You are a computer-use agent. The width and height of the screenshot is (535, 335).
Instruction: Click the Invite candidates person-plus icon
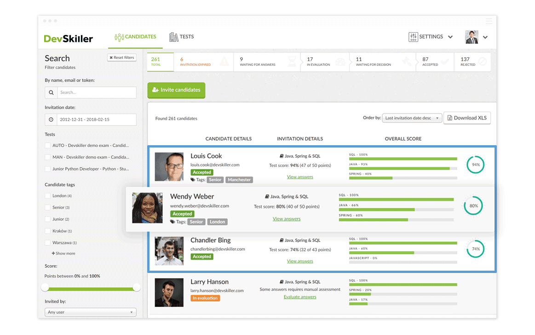(155, 90)
